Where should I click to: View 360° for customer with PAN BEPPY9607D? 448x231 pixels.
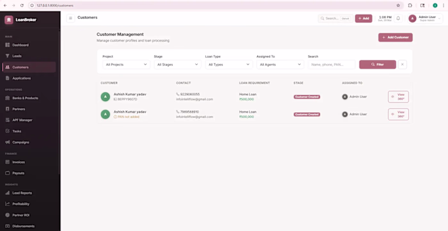pyautogui.click(x=398, y=97)
